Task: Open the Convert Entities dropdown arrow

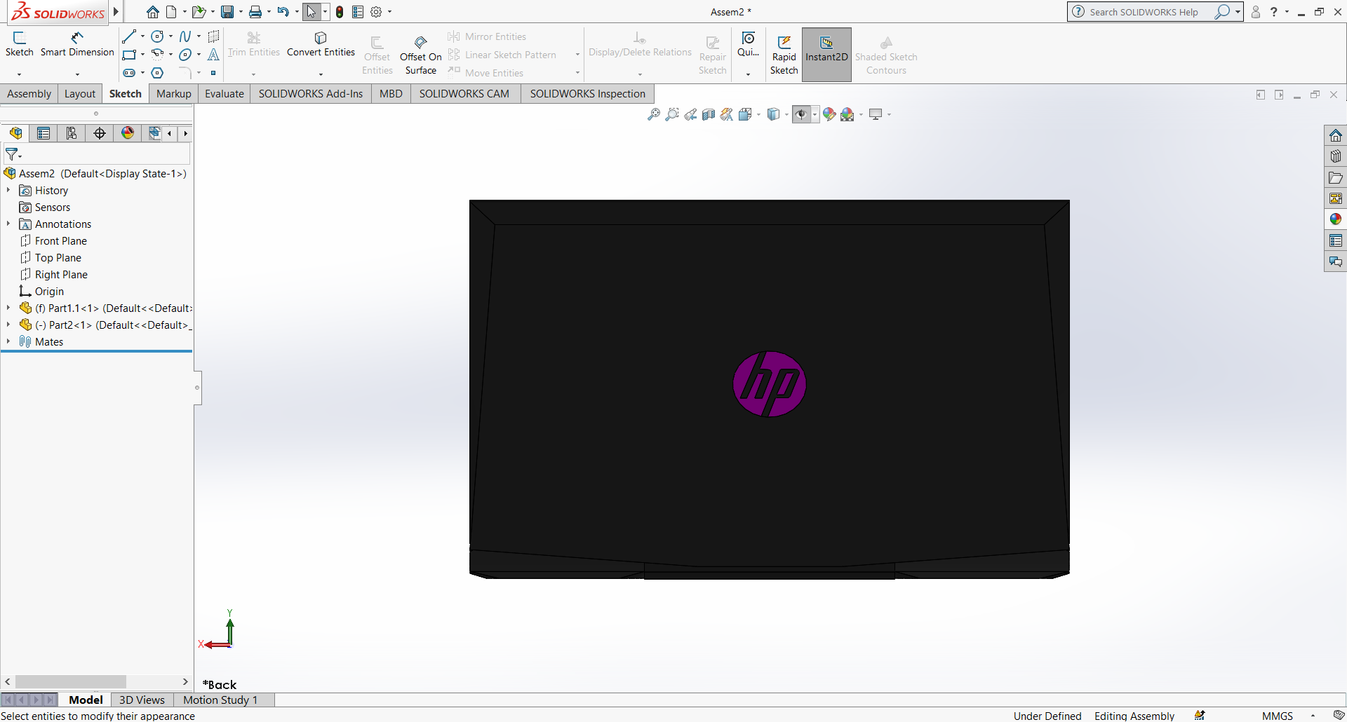Action: click(321, 74)
